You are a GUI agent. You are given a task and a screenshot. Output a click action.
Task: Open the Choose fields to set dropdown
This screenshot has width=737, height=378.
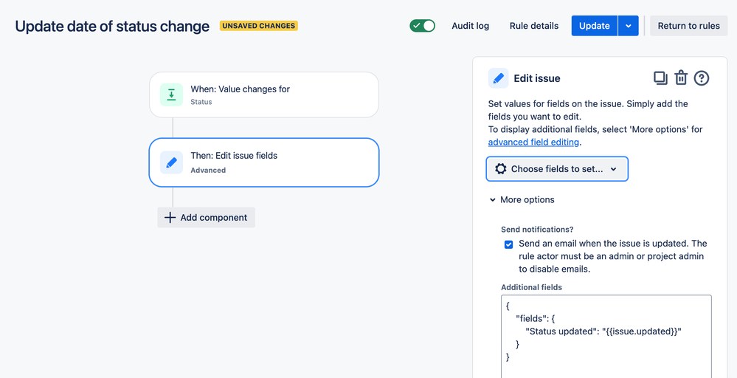click(x=557, y=169)
